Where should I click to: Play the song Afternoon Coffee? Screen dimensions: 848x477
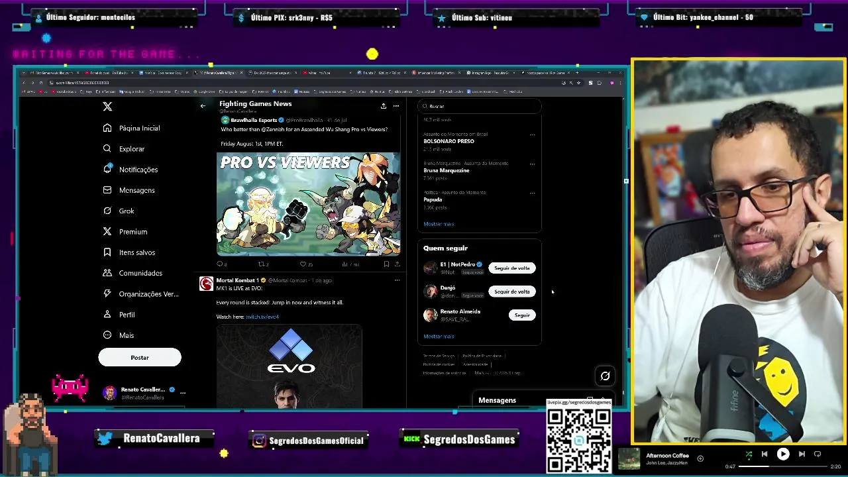point(783,454)
